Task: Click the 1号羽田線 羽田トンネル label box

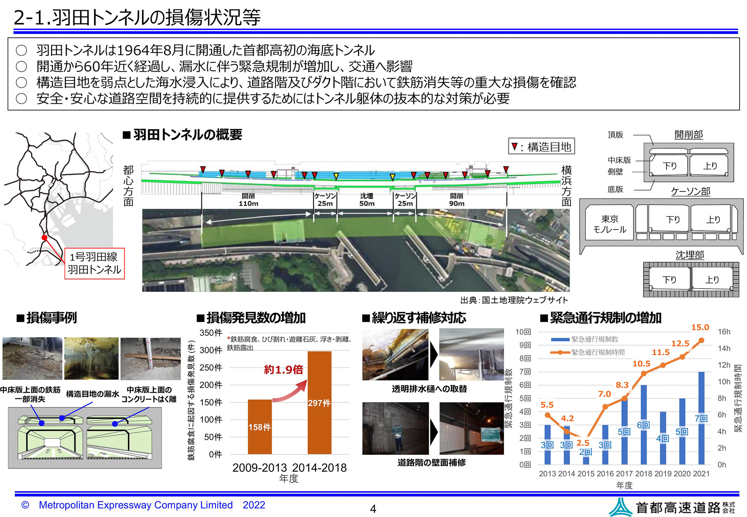Action: [94, 263]
